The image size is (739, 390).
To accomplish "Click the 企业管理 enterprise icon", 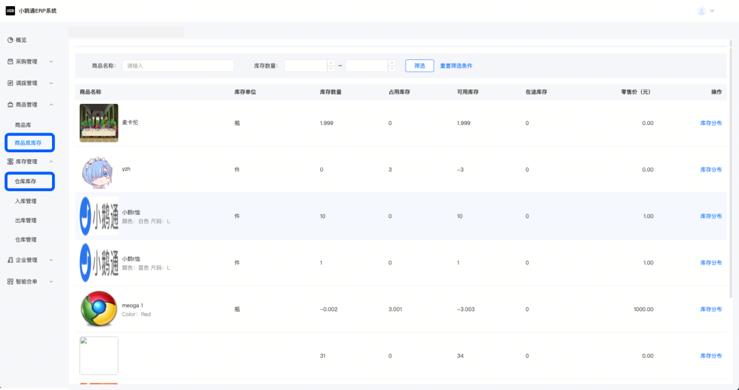I will [10, 260].
